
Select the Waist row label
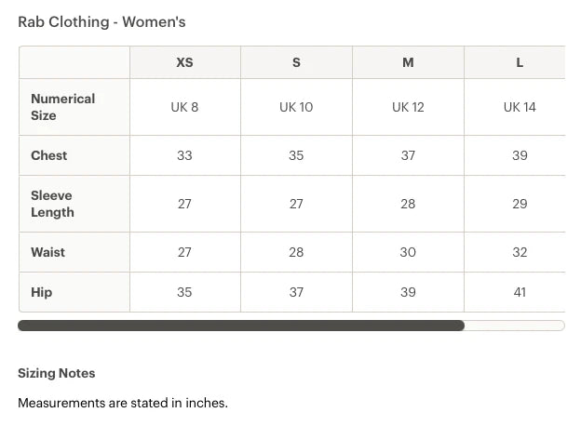coord(48,252)
